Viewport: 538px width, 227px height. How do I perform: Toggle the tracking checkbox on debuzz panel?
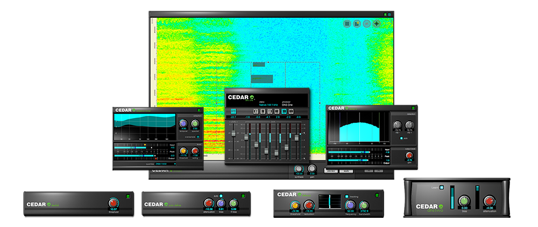click(346, 196)
